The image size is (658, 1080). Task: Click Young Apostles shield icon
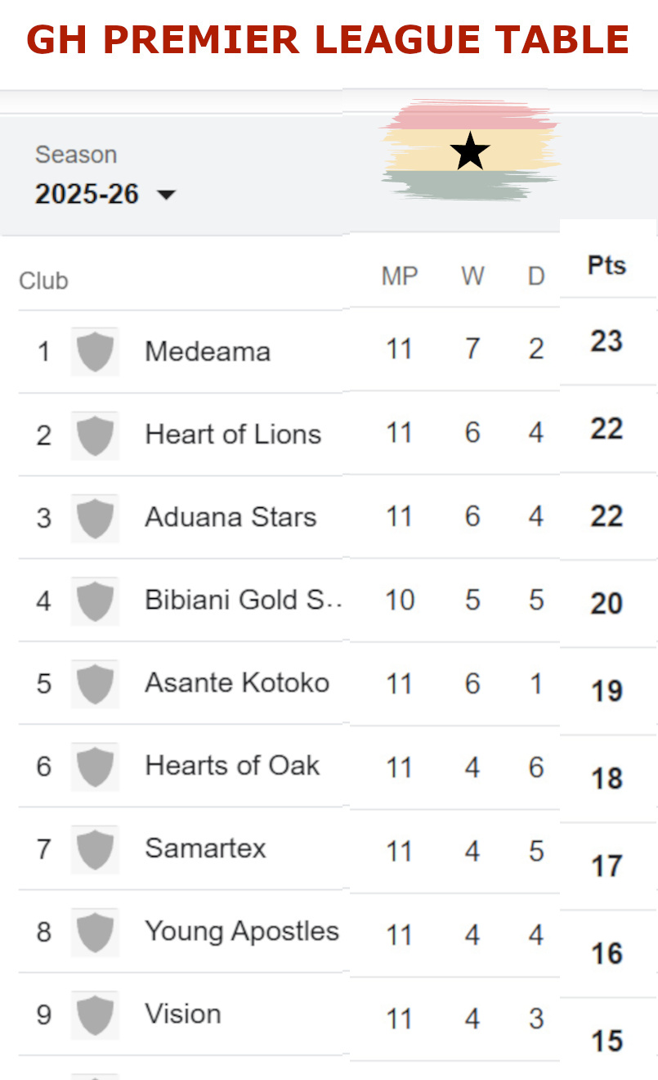pos(95,932)
